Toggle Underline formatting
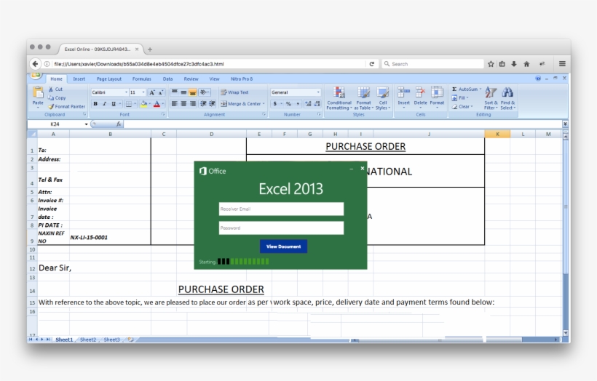Viewport: 597px width, 381px height. 114,104
